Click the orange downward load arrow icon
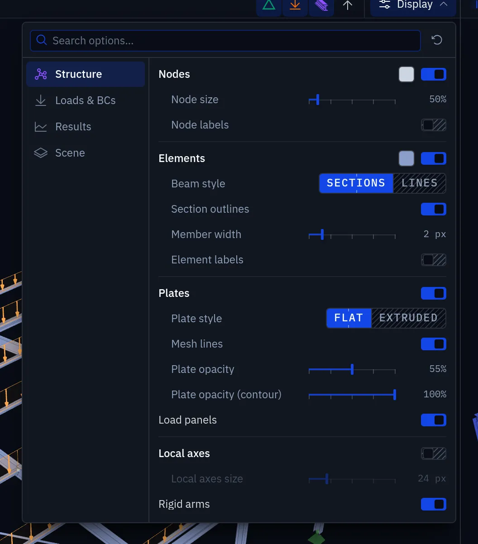 point(295,5)
